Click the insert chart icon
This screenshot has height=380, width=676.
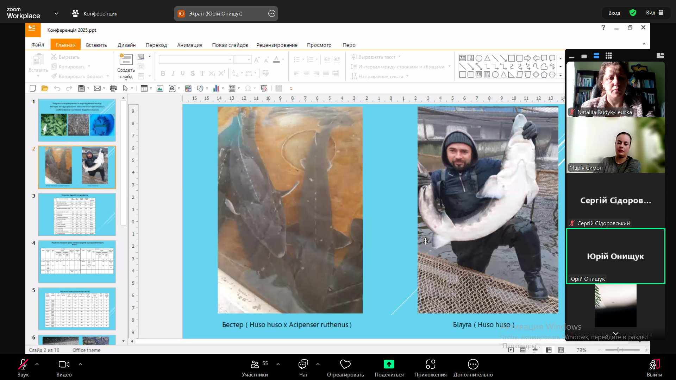[216, 88]
